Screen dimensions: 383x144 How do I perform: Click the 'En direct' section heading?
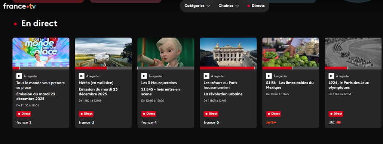pos(39,23)
